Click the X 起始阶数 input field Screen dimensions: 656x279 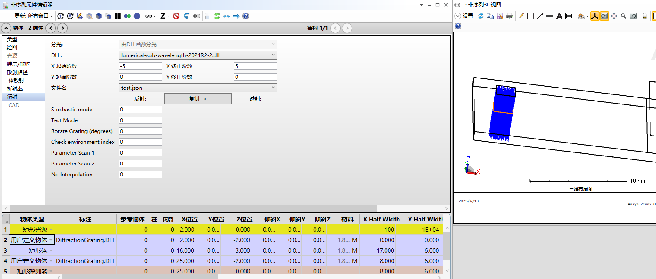pos(140,66)
